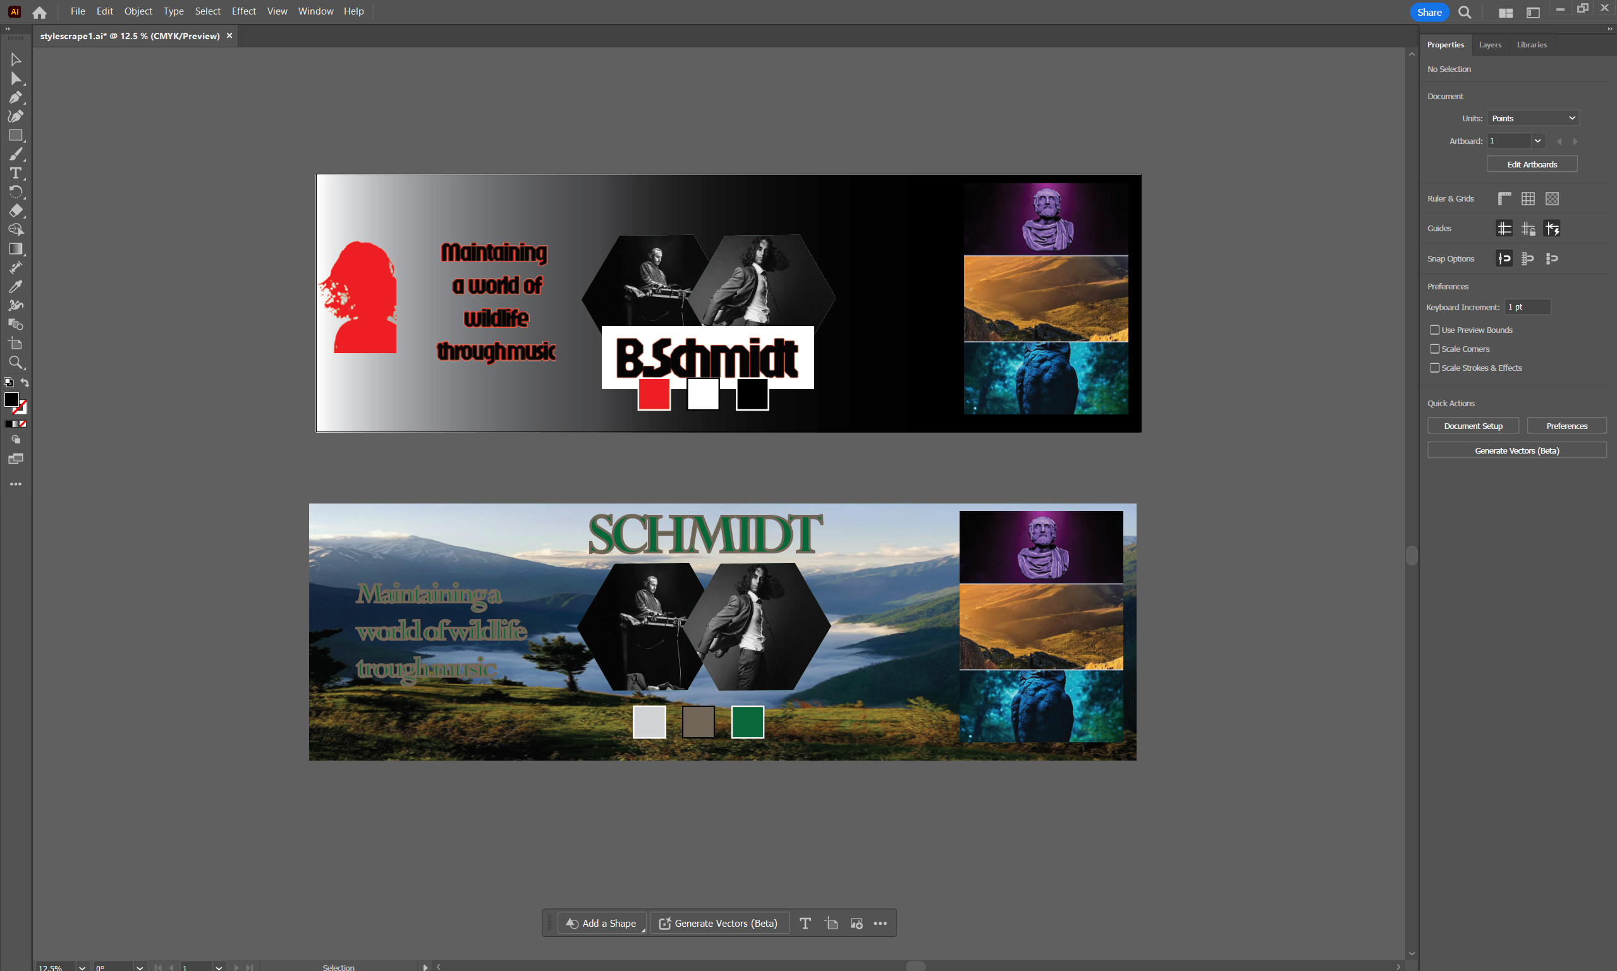Open the Window menu

(x=315, y=11)
